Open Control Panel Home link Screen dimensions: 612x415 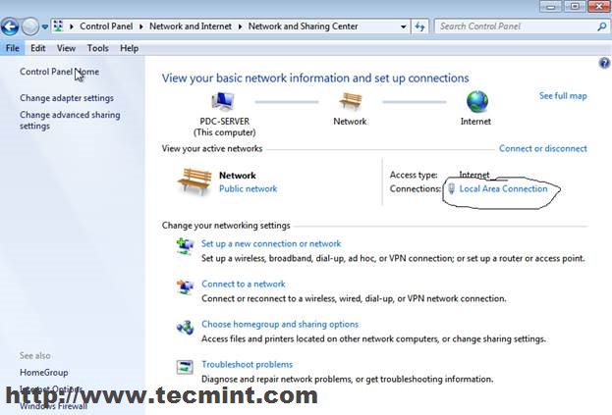click(59, 72)
